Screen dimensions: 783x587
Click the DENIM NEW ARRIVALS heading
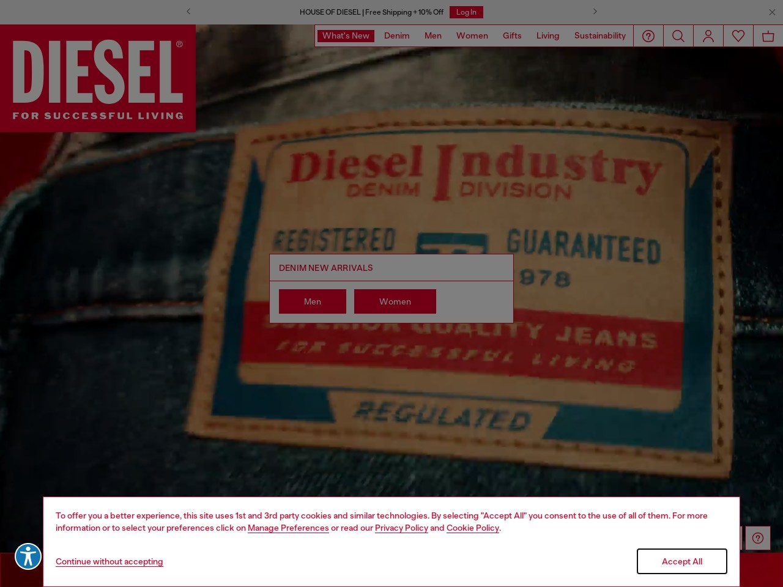(x=326, y=268)
